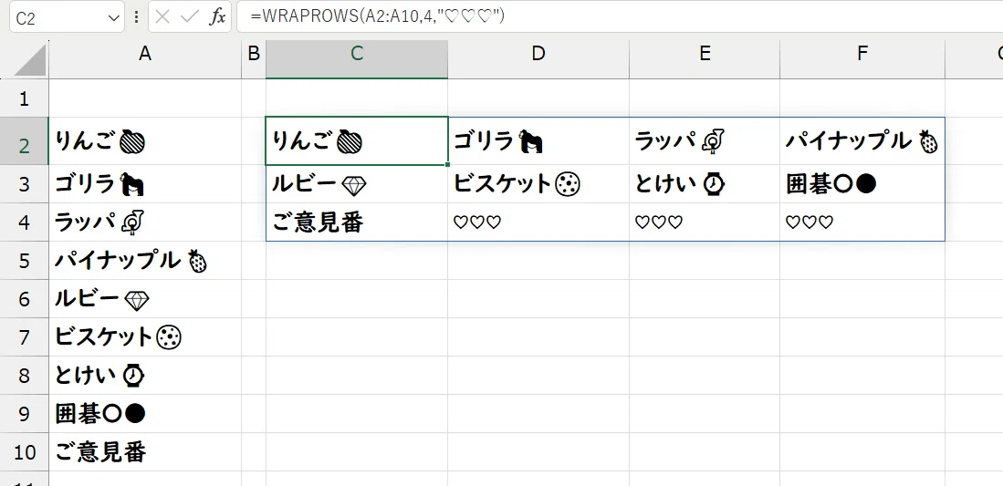Click cell D3 with ビスケット
Viewport: 1003px width, 486px height.
coord(538,184)
